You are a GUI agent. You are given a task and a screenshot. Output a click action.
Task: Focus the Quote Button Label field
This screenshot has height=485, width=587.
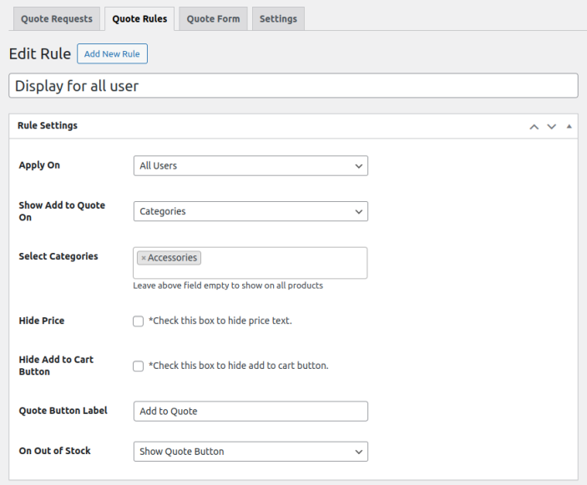[250, 412]
